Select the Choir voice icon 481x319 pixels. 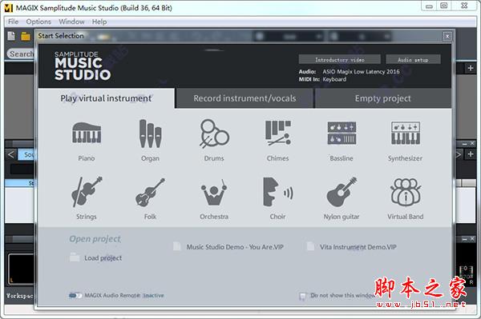click(x=278, y=192)
